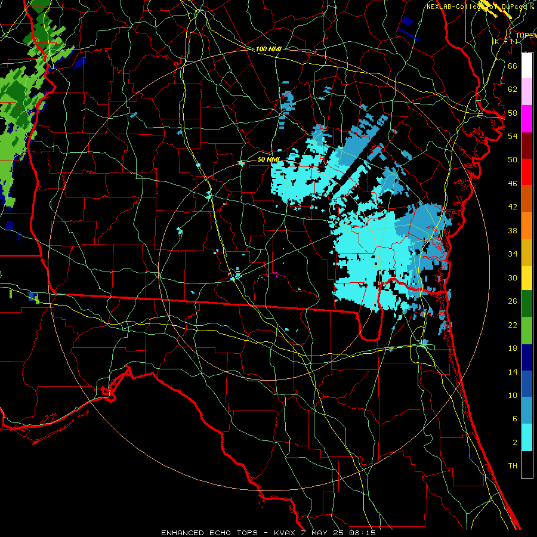Click the dark red legend swatch
The image size is (537, 537).
(527, 145)
